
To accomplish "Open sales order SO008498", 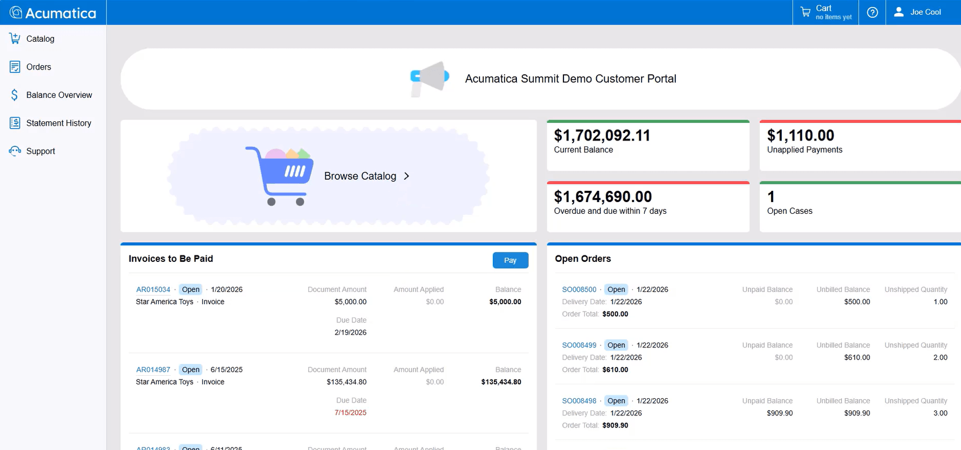I will tap(579, 400).
